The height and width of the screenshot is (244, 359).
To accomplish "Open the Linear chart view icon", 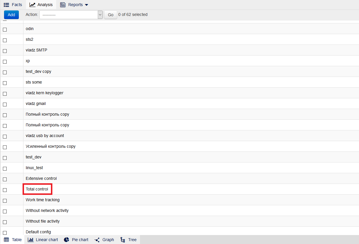I will click(30, 240).
